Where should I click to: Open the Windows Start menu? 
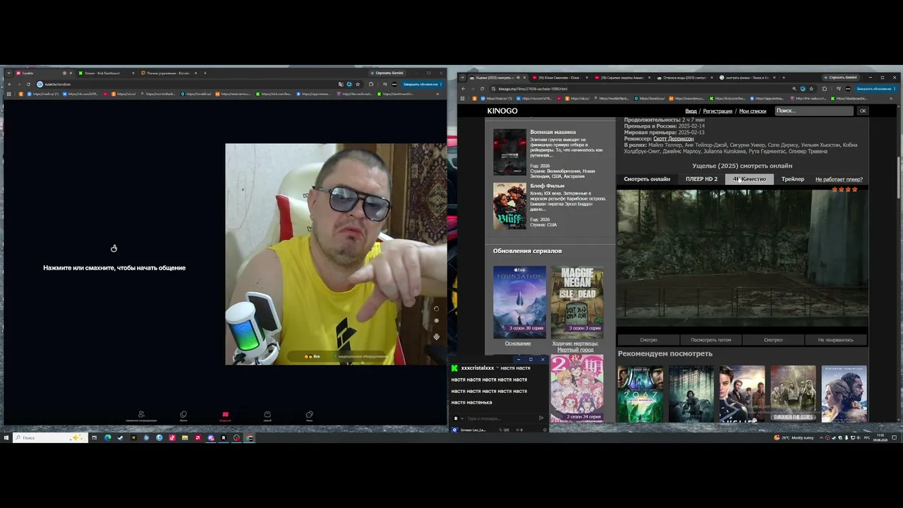pos(6,437)
